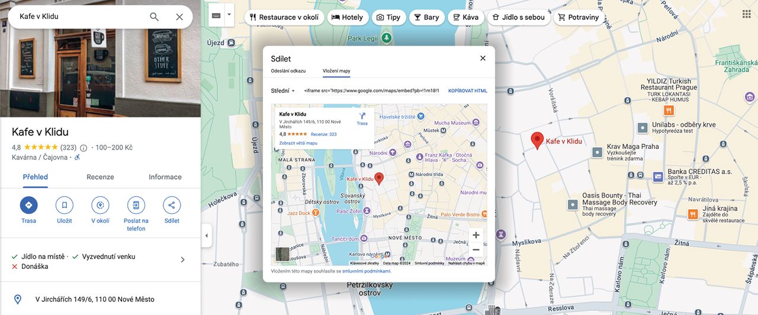Zoom out with the minus button in preview
Viewport: 758px width, 315px height.
point(476,250)
